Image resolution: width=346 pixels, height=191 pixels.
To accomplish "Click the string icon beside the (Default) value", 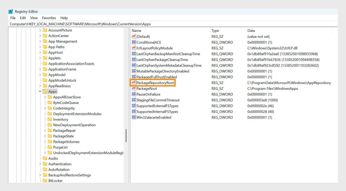I will [x=134, y=36].
